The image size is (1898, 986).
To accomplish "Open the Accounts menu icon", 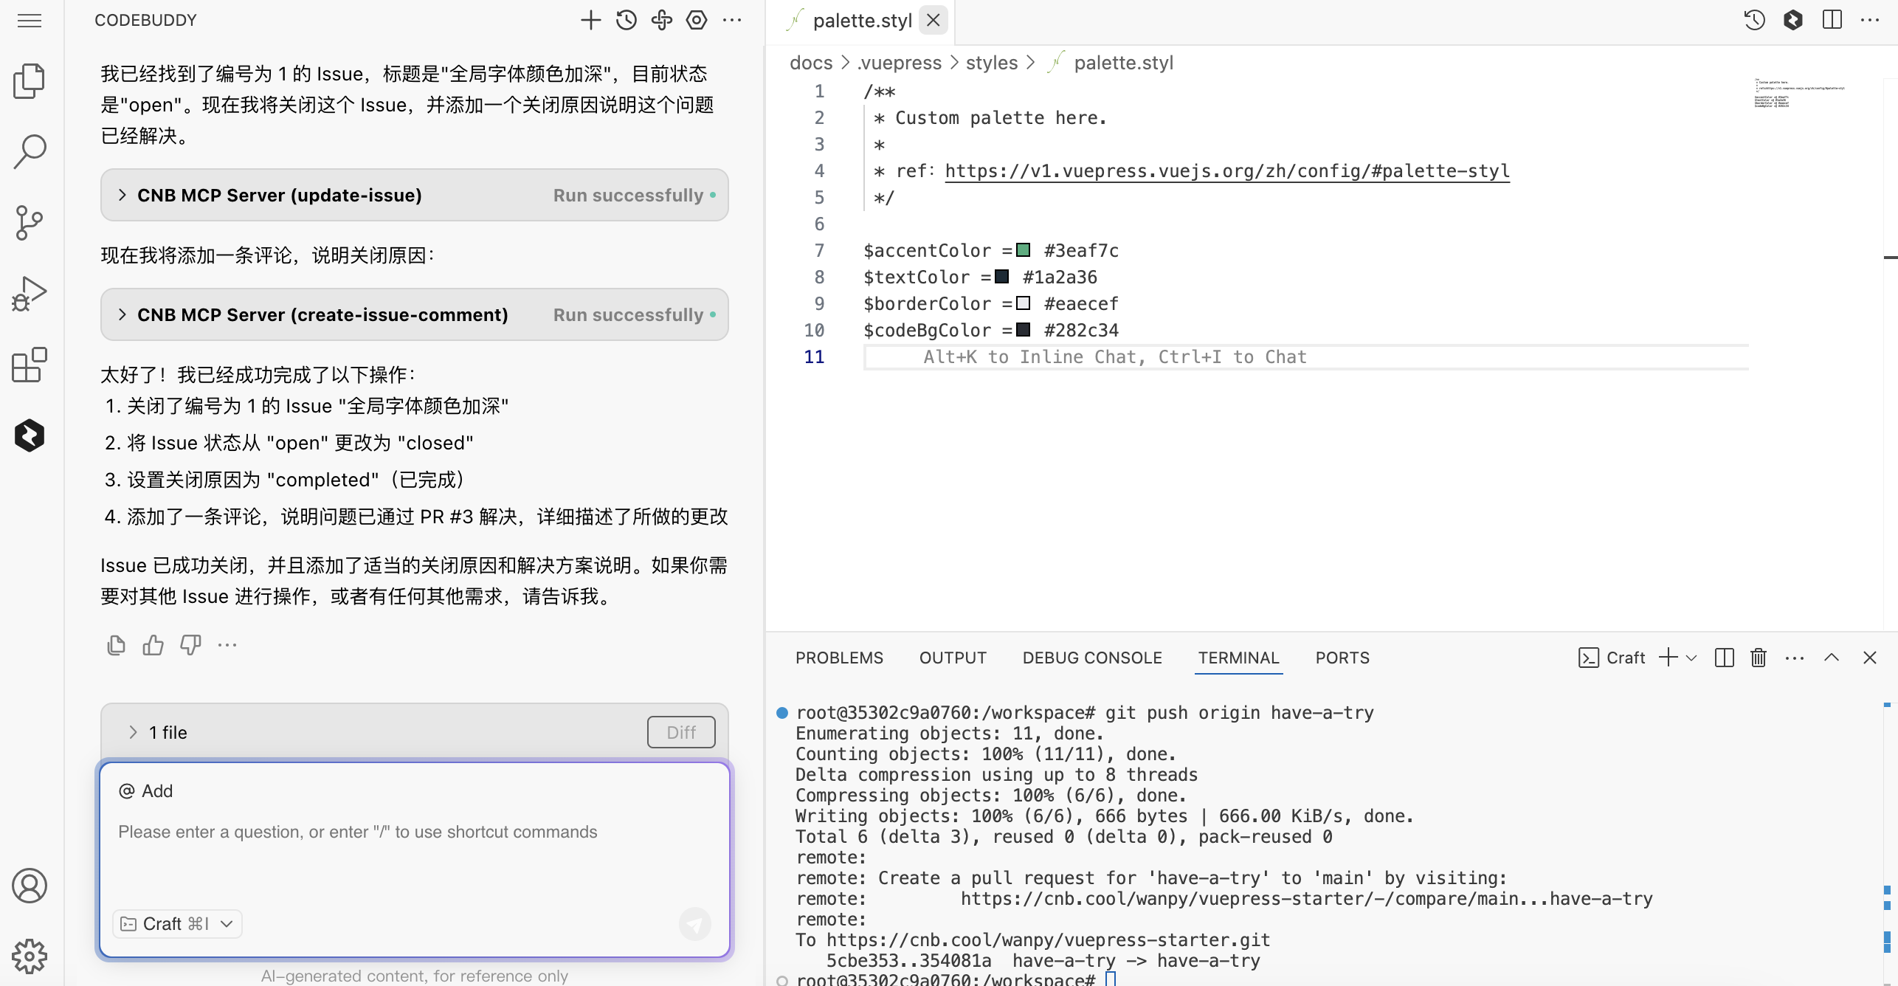I will tap(30, 886).
